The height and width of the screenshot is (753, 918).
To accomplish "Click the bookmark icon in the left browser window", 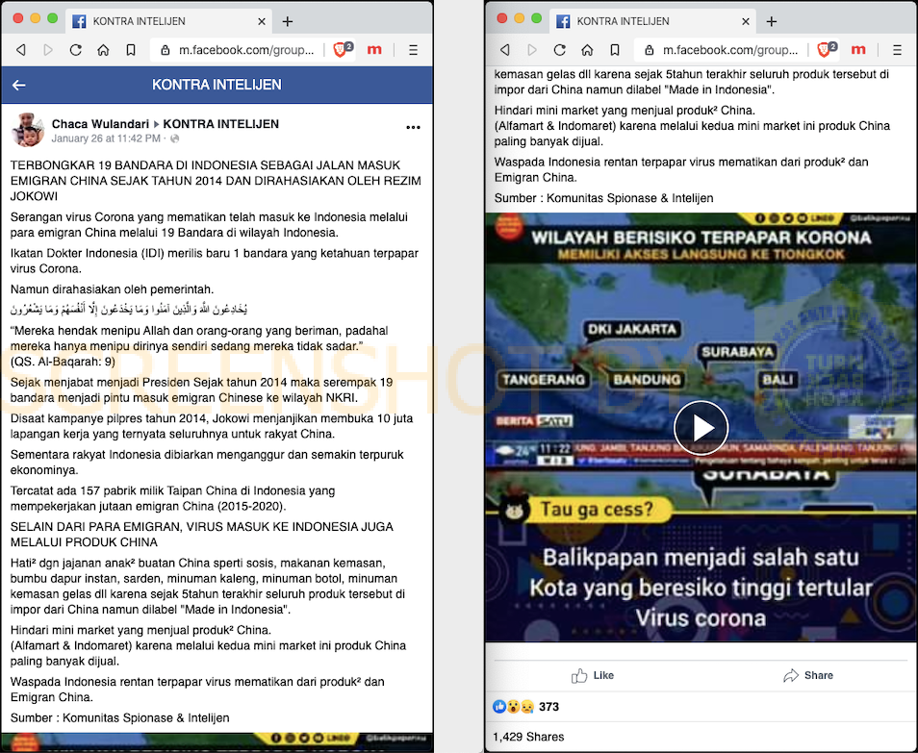I will (131, 50).
